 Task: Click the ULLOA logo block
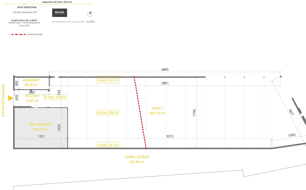coord(59,13)
